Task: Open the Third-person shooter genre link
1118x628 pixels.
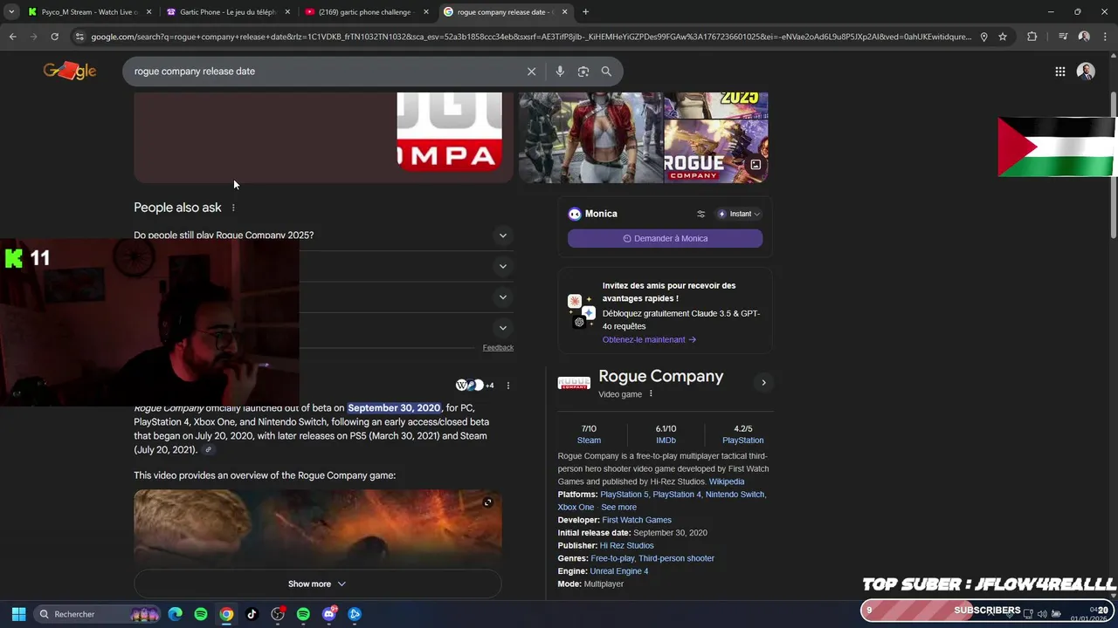Action: 676,558
